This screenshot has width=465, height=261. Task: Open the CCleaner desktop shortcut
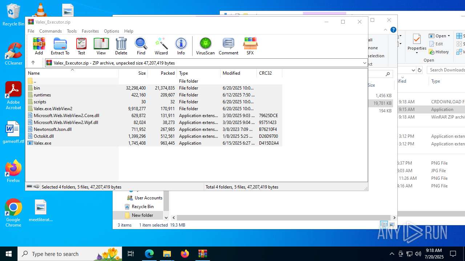click(x=13, y=54)
